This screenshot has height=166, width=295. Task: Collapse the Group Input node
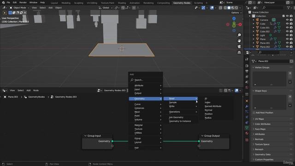coord(85,136)
